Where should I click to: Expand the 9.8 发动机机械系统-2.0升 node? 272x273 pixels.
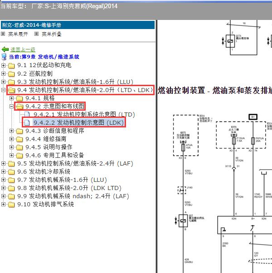pyautogui.click(x=3, y=188)
